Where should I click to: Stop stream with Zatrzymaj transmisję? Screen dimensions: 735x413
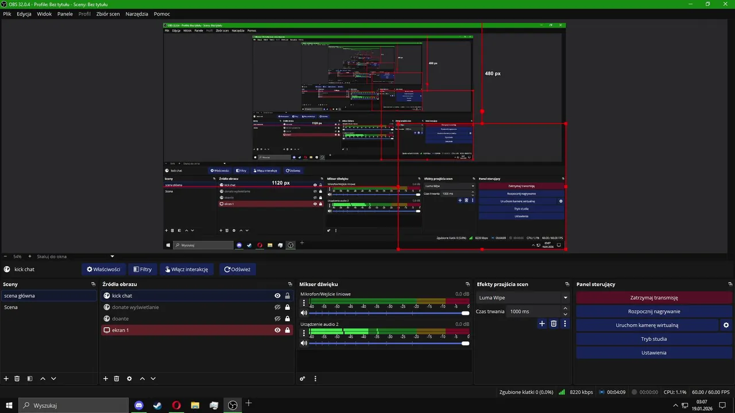654,298
